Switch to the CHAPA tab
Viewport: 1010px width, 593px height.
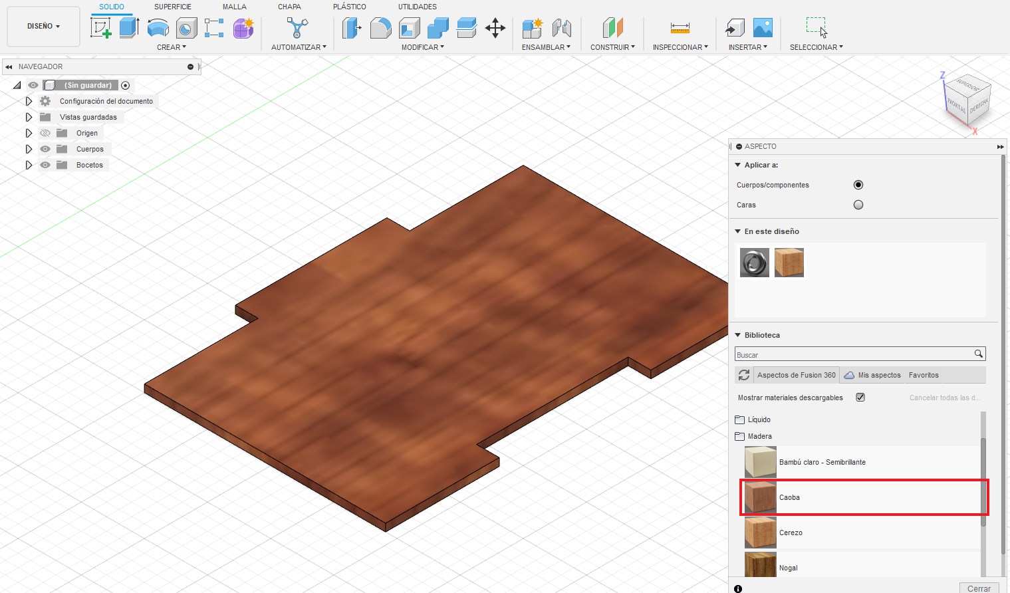289,7
